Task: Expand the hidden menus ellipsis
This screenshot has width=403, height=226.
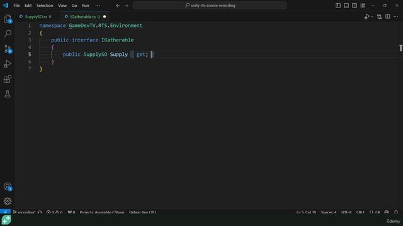Action: [98, 6]
